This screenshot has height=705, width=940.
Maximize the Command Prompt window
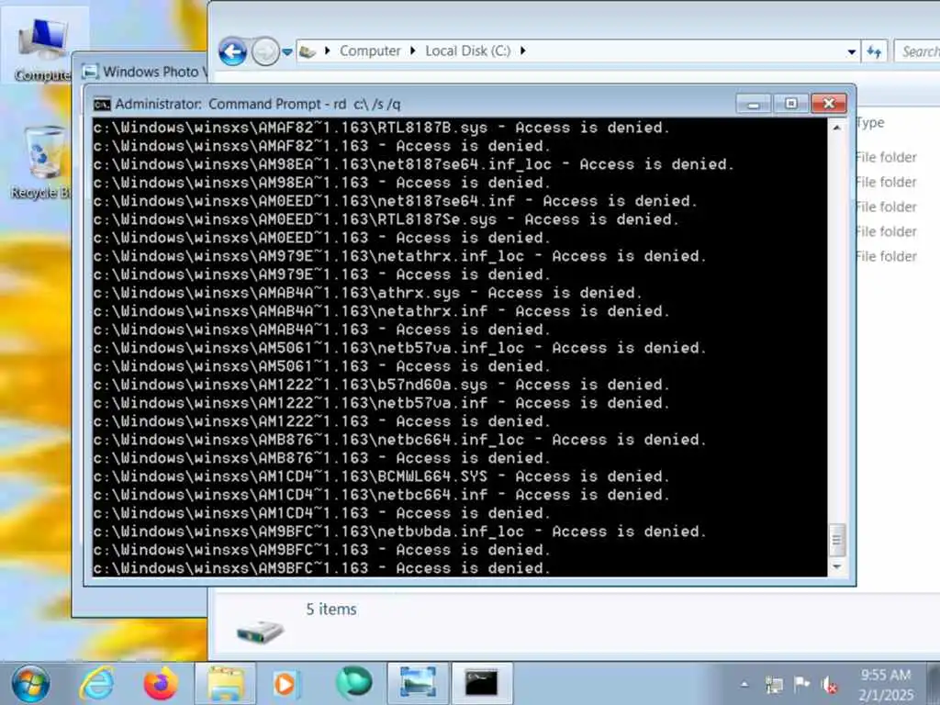click(790, 104)
